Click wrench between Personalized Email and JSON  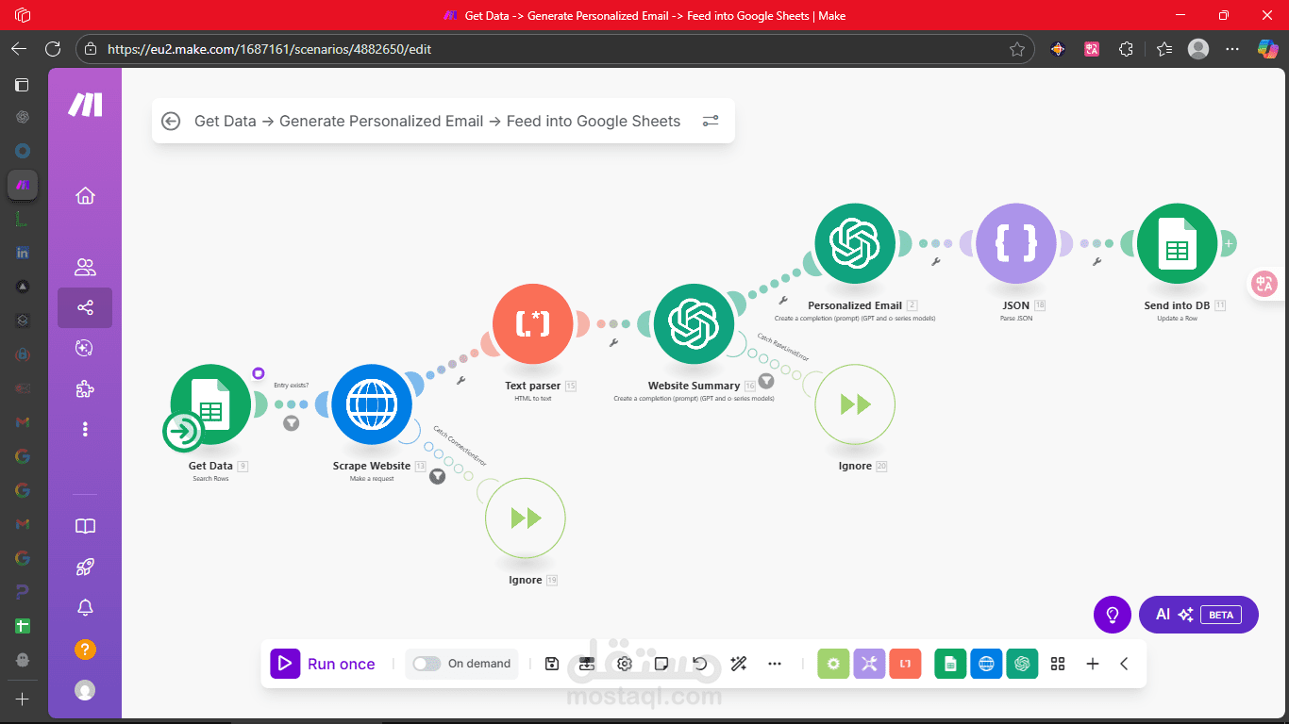(936, 262)
